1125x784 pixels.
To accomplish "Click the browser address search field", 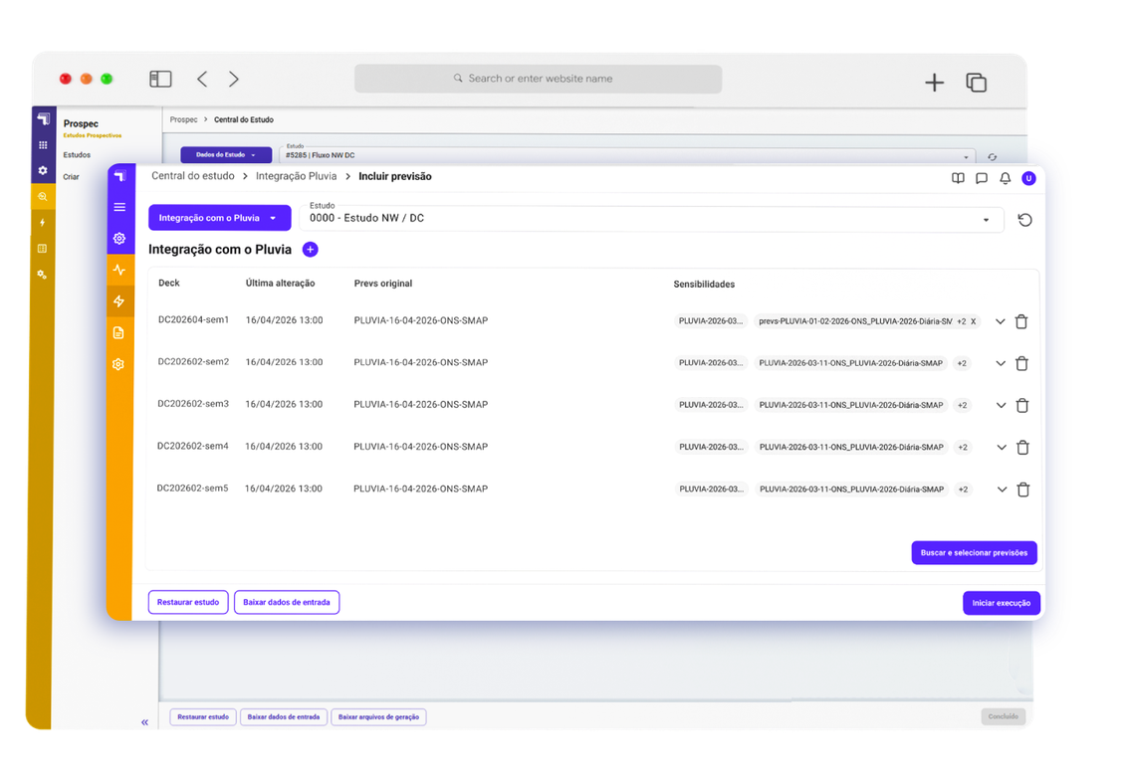I will pyautogui.click(x=538, y=79).
